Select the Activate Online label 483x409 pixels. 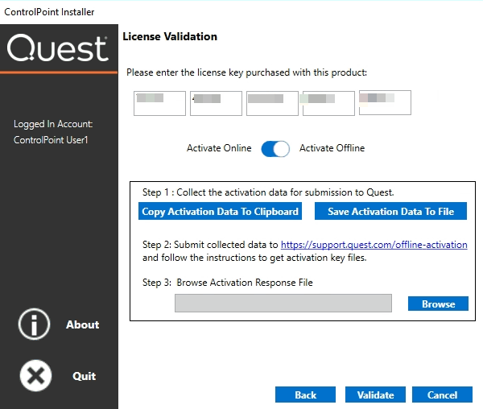tap(219, 148)
